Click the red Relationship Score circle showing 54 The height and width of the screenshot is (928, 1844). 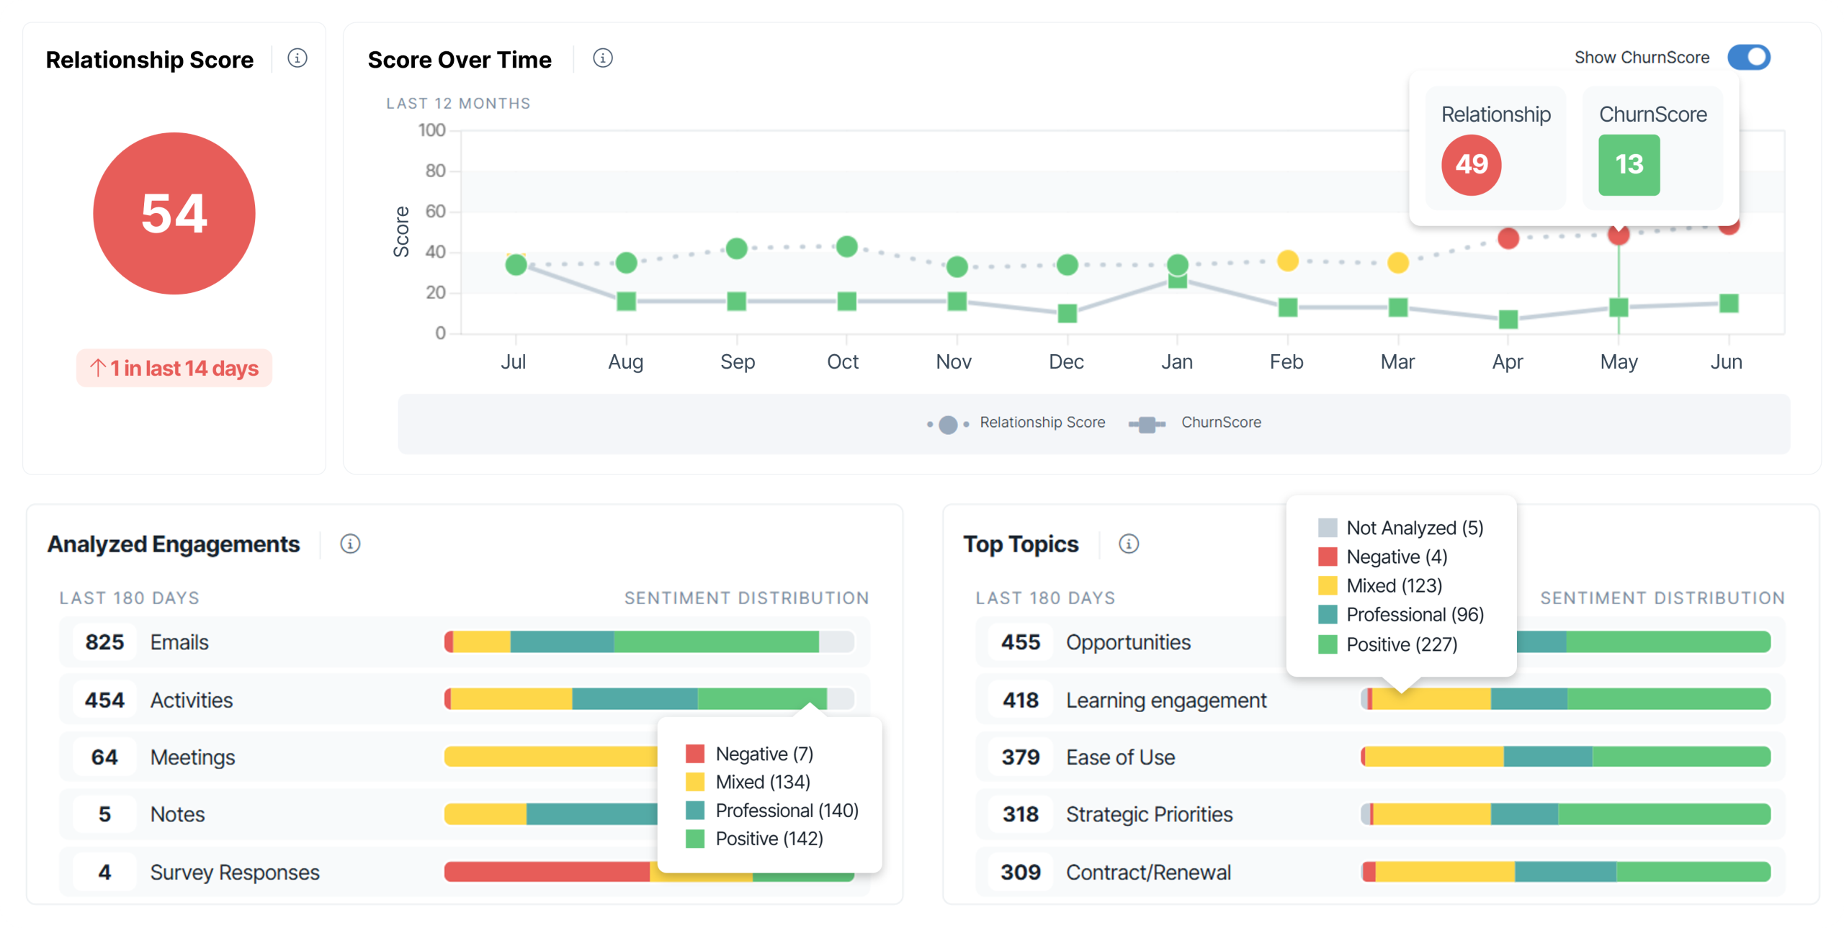point(174,213)
